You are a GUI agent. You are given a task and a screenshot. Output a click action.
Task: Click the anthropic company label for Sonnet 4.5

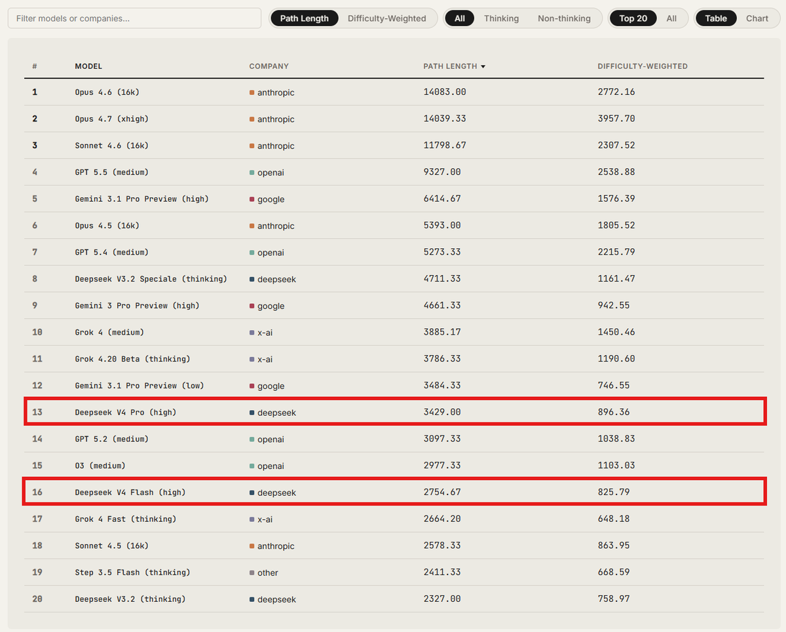click(x=276, y=546)
